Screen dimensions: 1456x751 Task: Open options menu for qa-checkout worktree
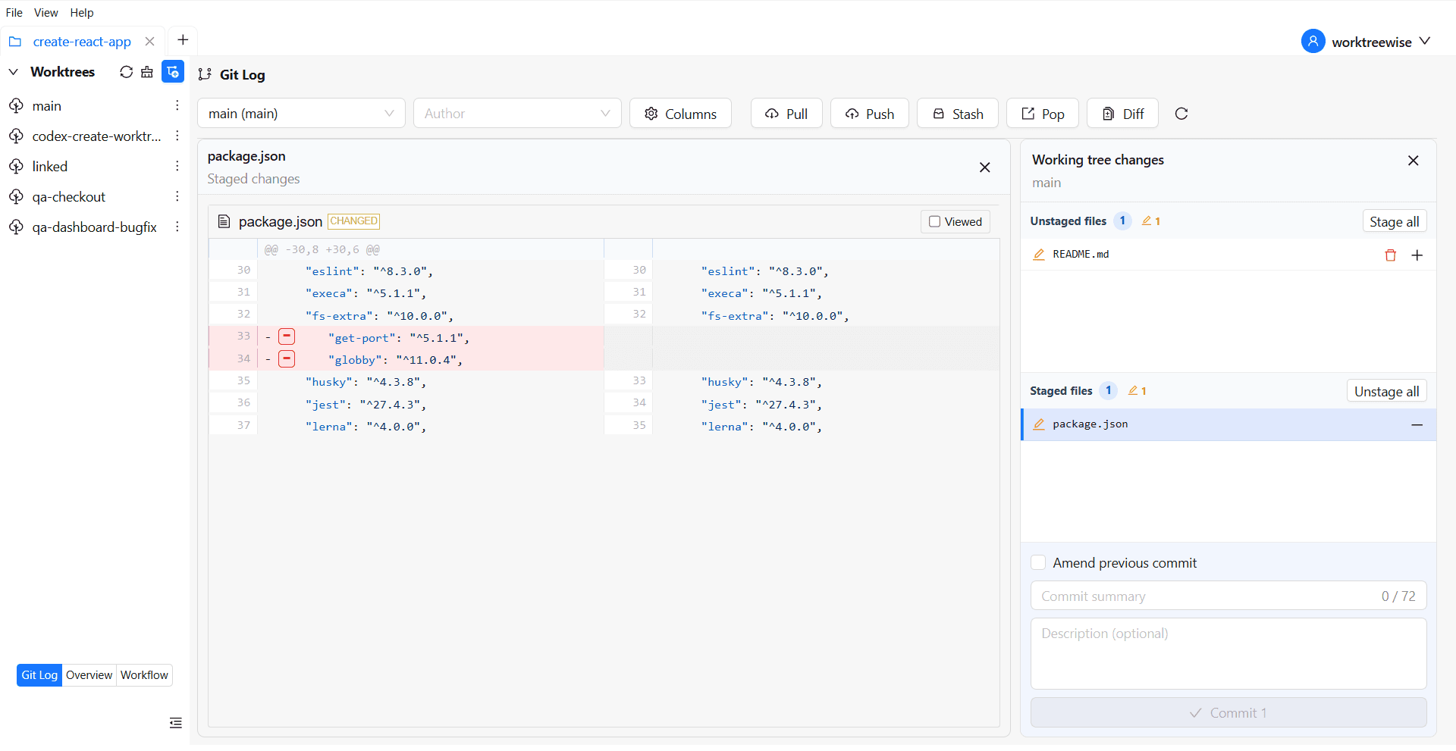177,196
